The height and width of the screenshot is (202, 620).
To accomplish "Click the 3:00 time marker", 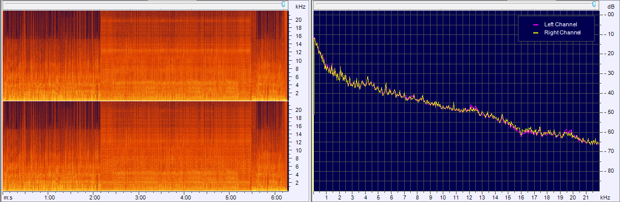I will [x=141, y=197].
